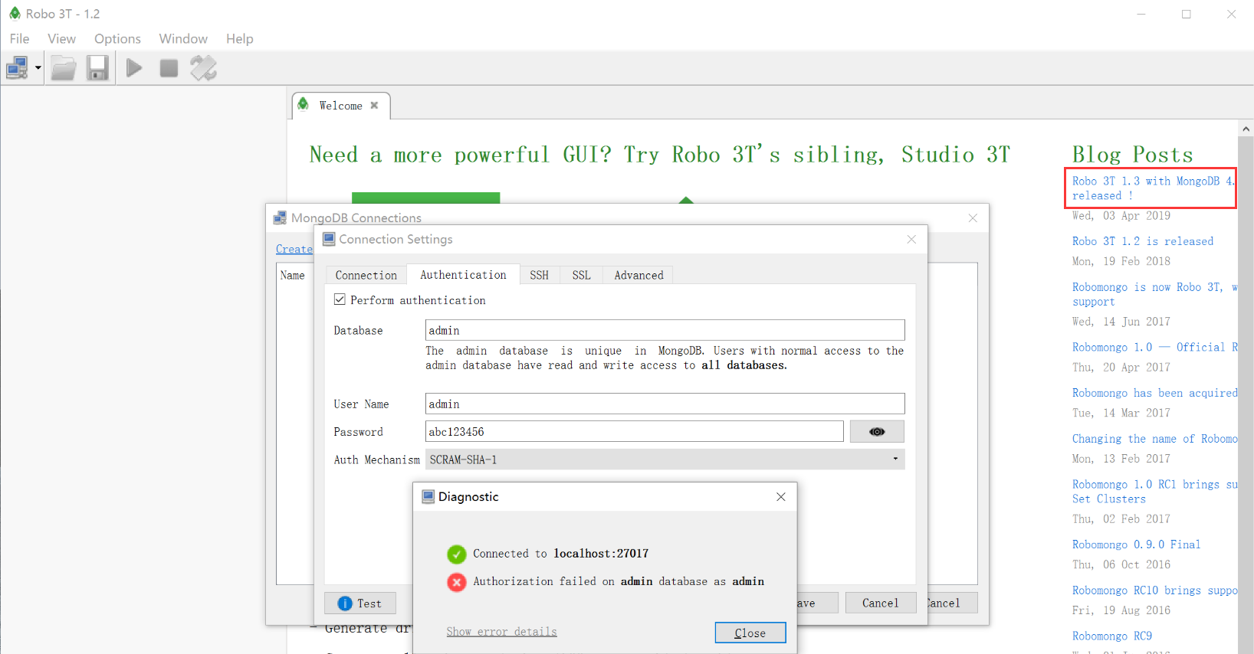Open Robomongo has been acquired post
The width and height of the screenshot is (1254, 654).
(x=1154, y=393)
